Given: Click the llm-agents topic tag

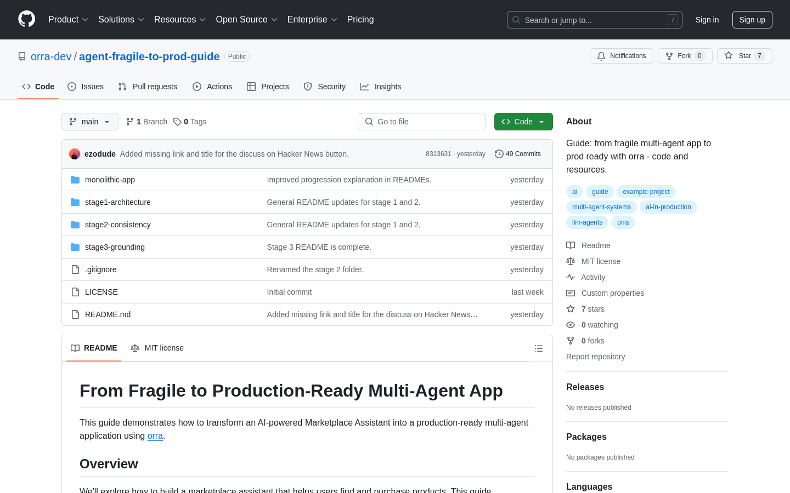Looking at the screenshot, I should click(x=587, y=222).
